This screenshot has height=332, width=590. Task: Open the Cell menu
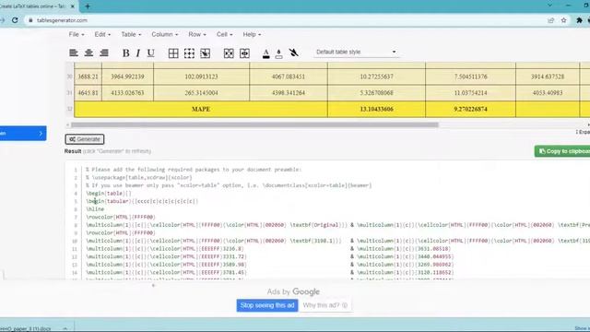[224, 34]
